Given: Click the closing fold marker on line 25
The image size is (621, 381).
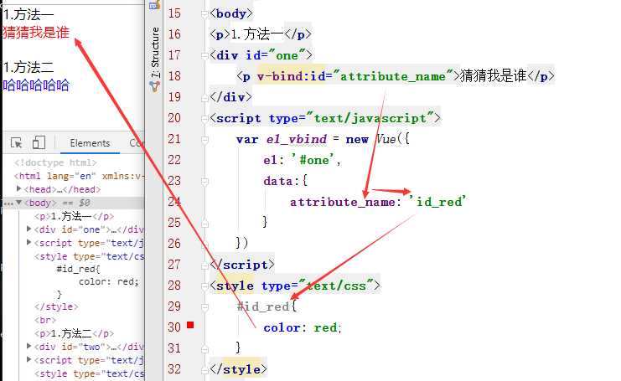Looking at the screenshot, I should click(204, 224).
